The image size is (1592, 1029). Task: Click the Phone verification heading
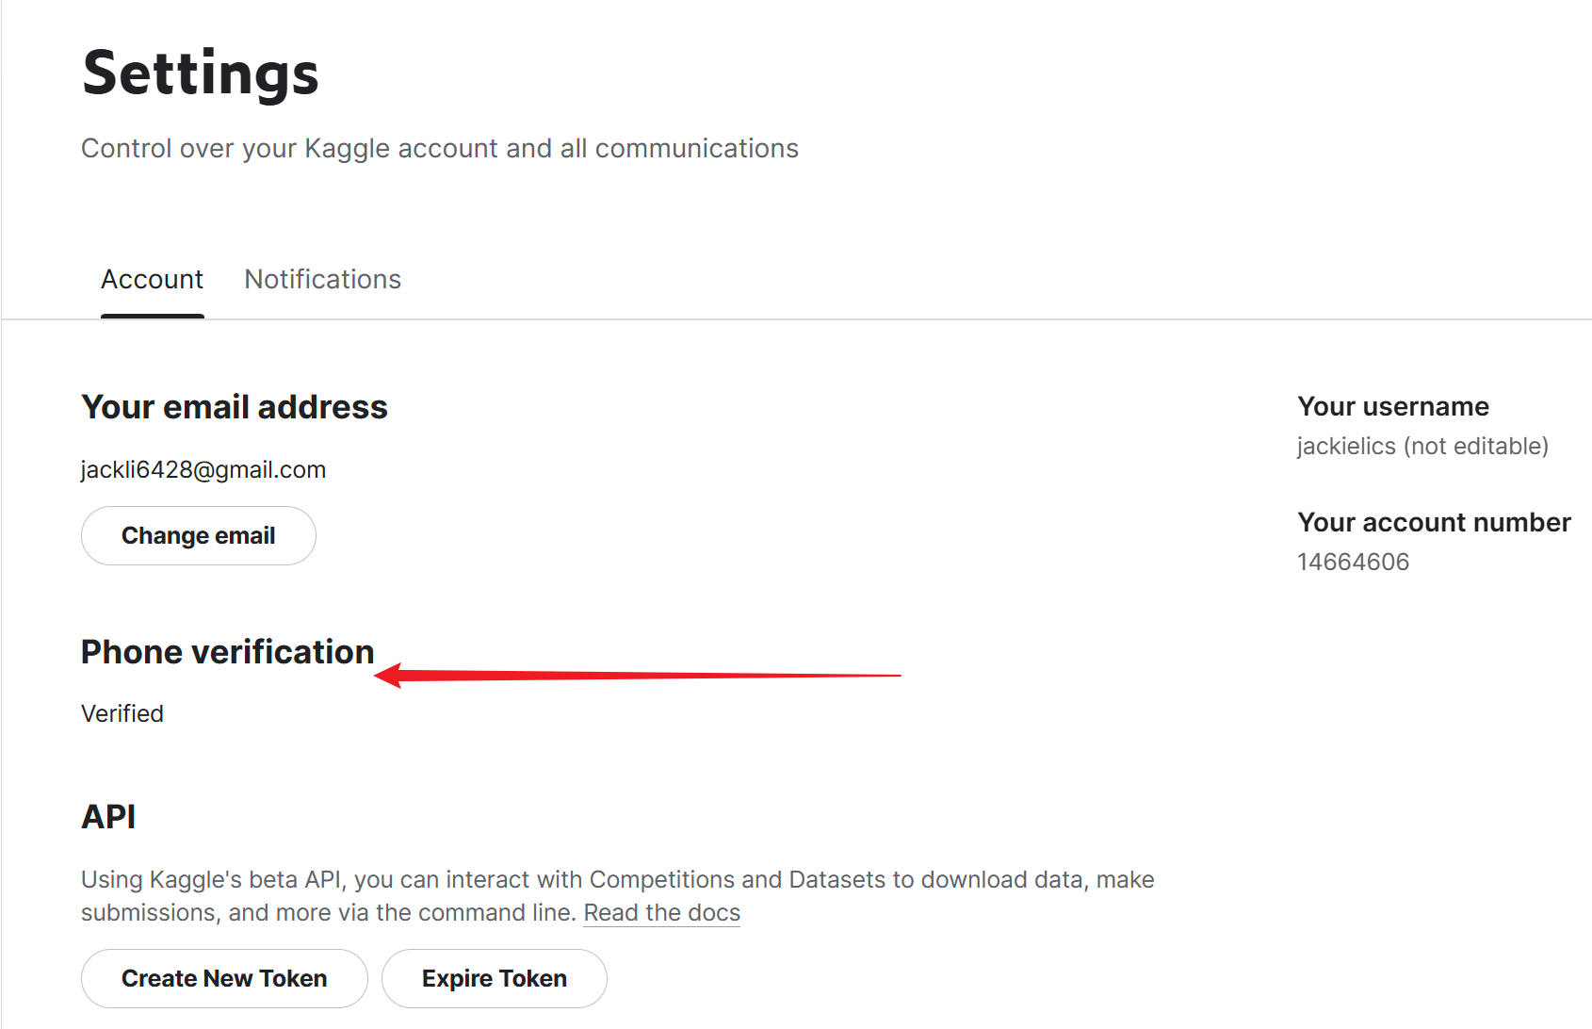point(227,652)
